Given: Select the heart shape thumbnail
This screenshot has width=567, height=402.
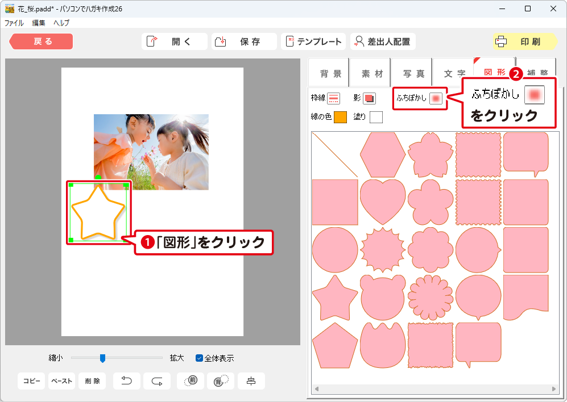Looking at the screenshot, I should coord(383,202).
